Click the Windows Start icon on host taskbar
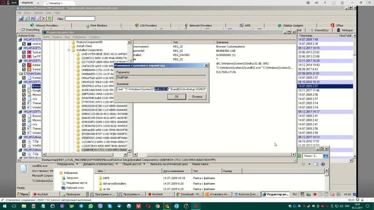This screenshot has width=374, height=210. (5, 206)
